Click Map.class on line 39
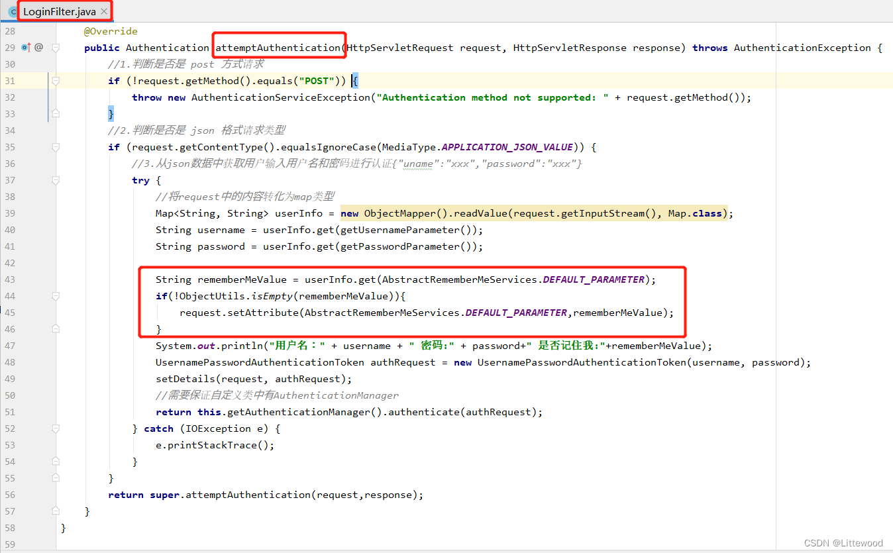This screenshot has width=893, height=553. coord(695,213)
